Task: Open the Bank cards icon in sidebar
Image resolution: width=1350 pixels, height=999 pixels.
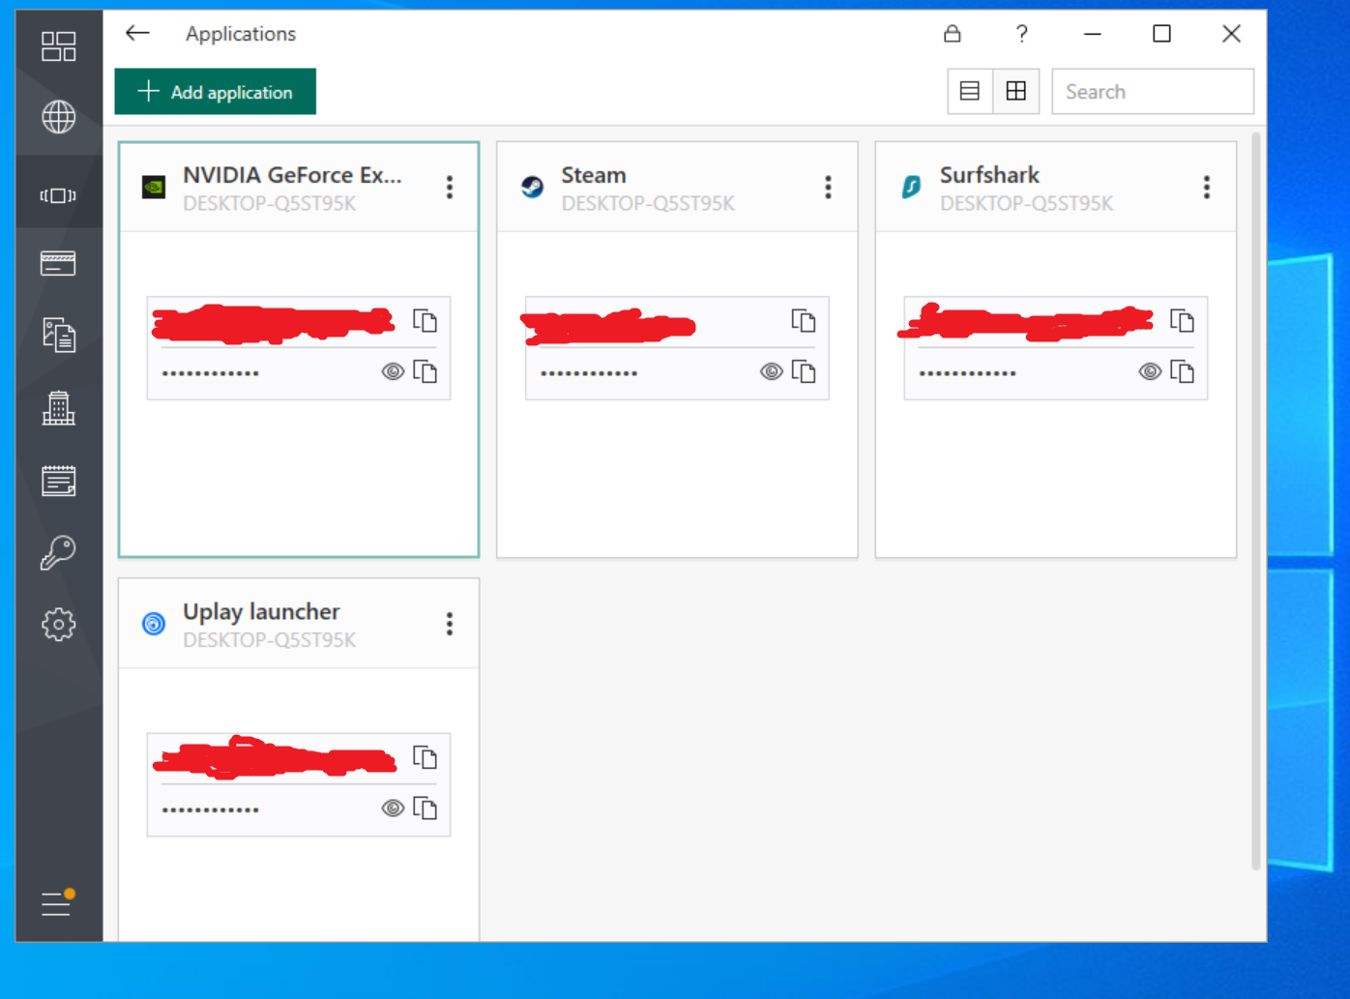Action: coord(58,263)
